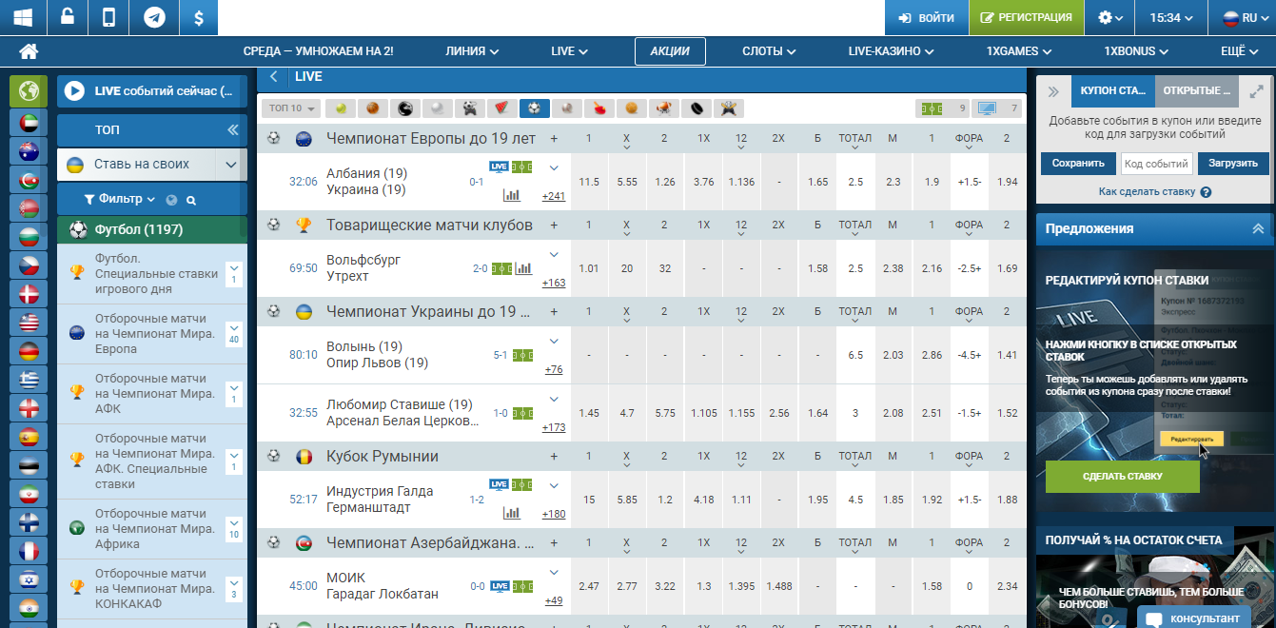This screenshot has width=1276, height=628.
Task: Open the +241 more markets link
Action: point(554,197)
